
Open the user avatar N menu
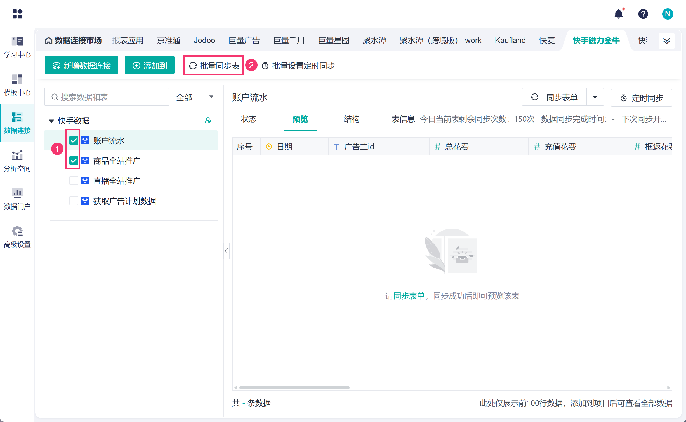pyautogui.click(x=668, y=14)
